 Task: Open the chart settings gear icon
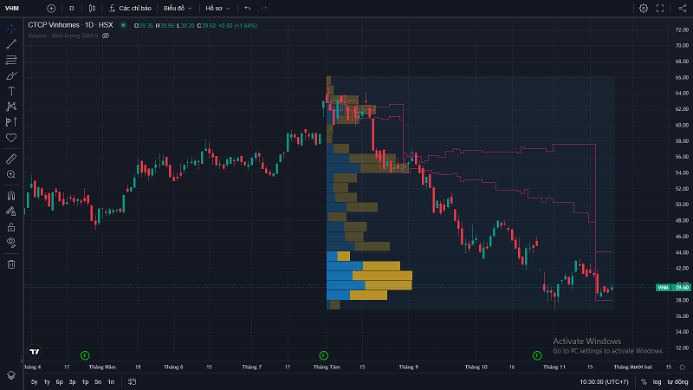pyautogui.click(x=644, y=8)
